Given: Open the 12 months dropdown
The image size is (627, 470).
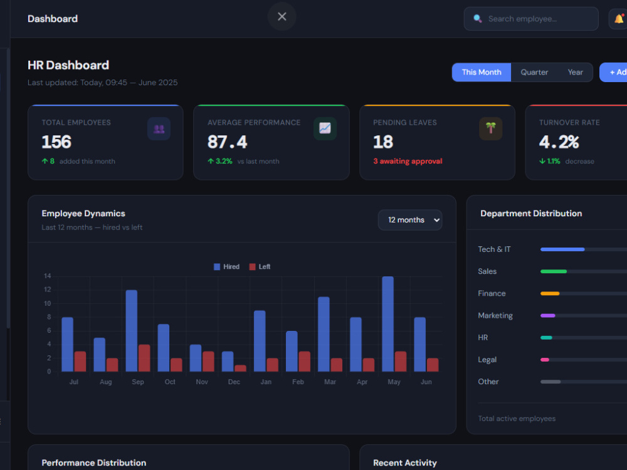Looking at the screenshot, I should (x=410, y=220).
